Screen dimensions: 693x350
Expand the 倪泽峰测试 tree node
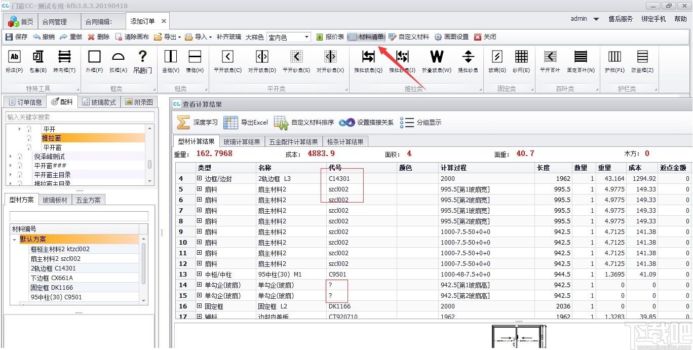click(x=11, y=157)
